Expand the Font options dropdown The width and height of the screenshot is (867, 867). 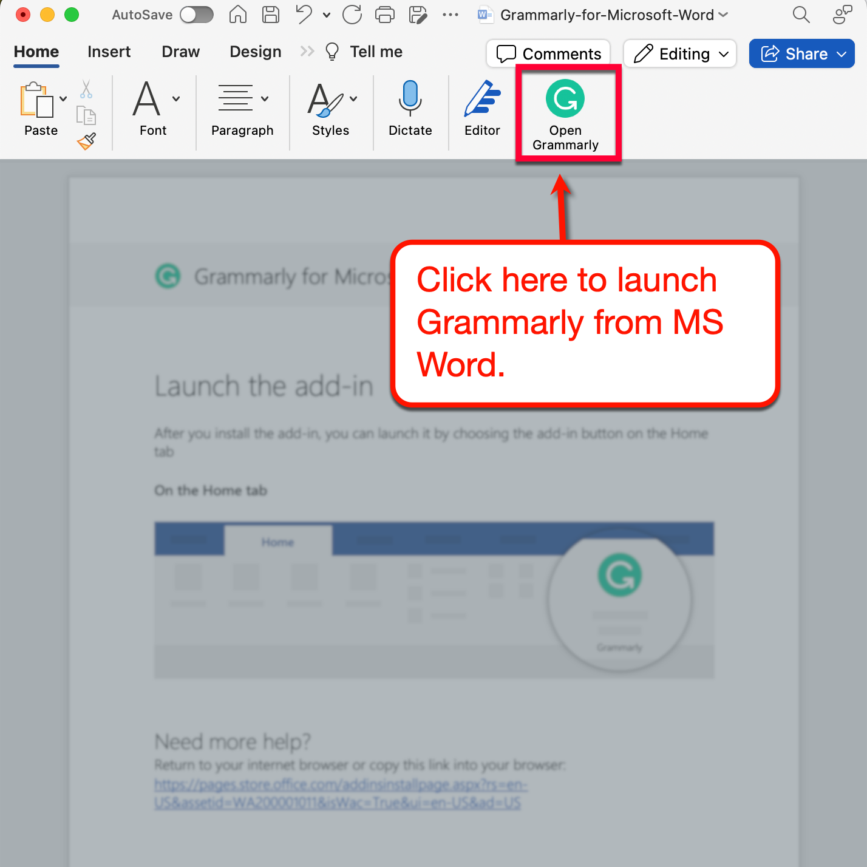click(x=176, y=98)
